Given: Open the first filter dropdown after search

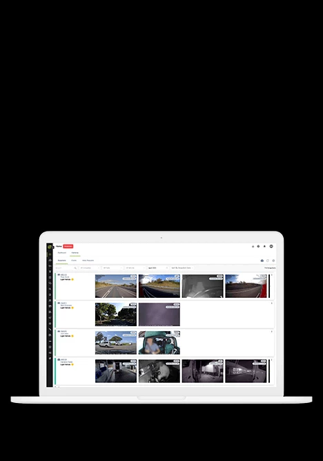Looking at the screenshot, I should [x=90, y=268].
